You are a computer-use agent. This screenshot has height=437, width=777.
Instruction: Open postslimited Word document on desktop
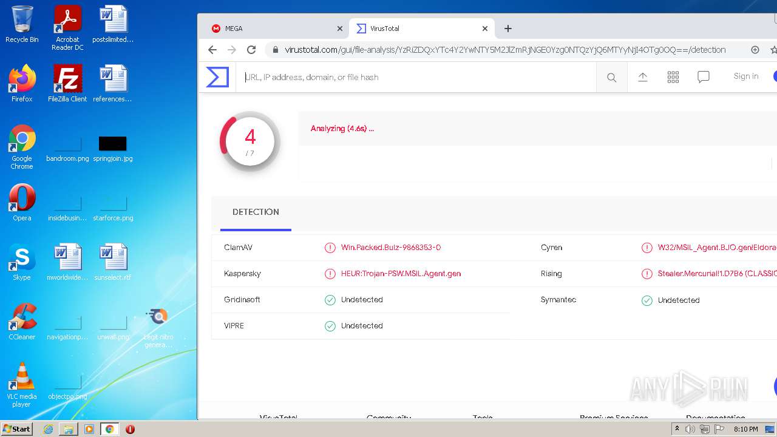coord(113,24)
